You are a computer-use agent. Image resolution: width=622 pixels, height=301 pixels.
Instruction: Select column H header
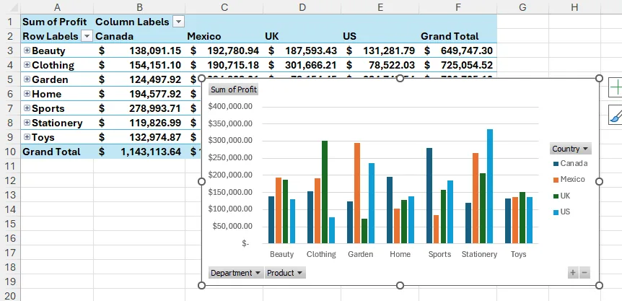[574, 6]
